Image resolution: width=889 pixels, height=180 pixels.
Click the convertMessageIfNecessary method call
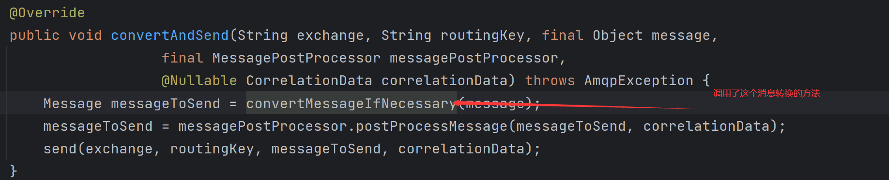351,104
